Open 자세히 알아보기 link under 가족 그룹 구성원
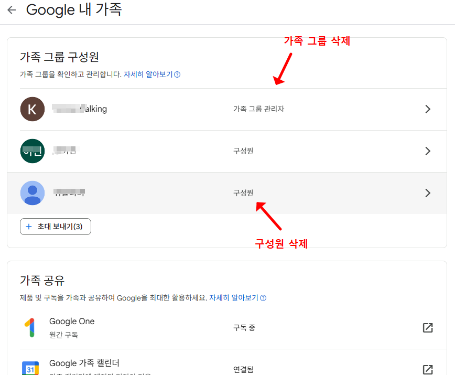455x375 pixels. 148,74
